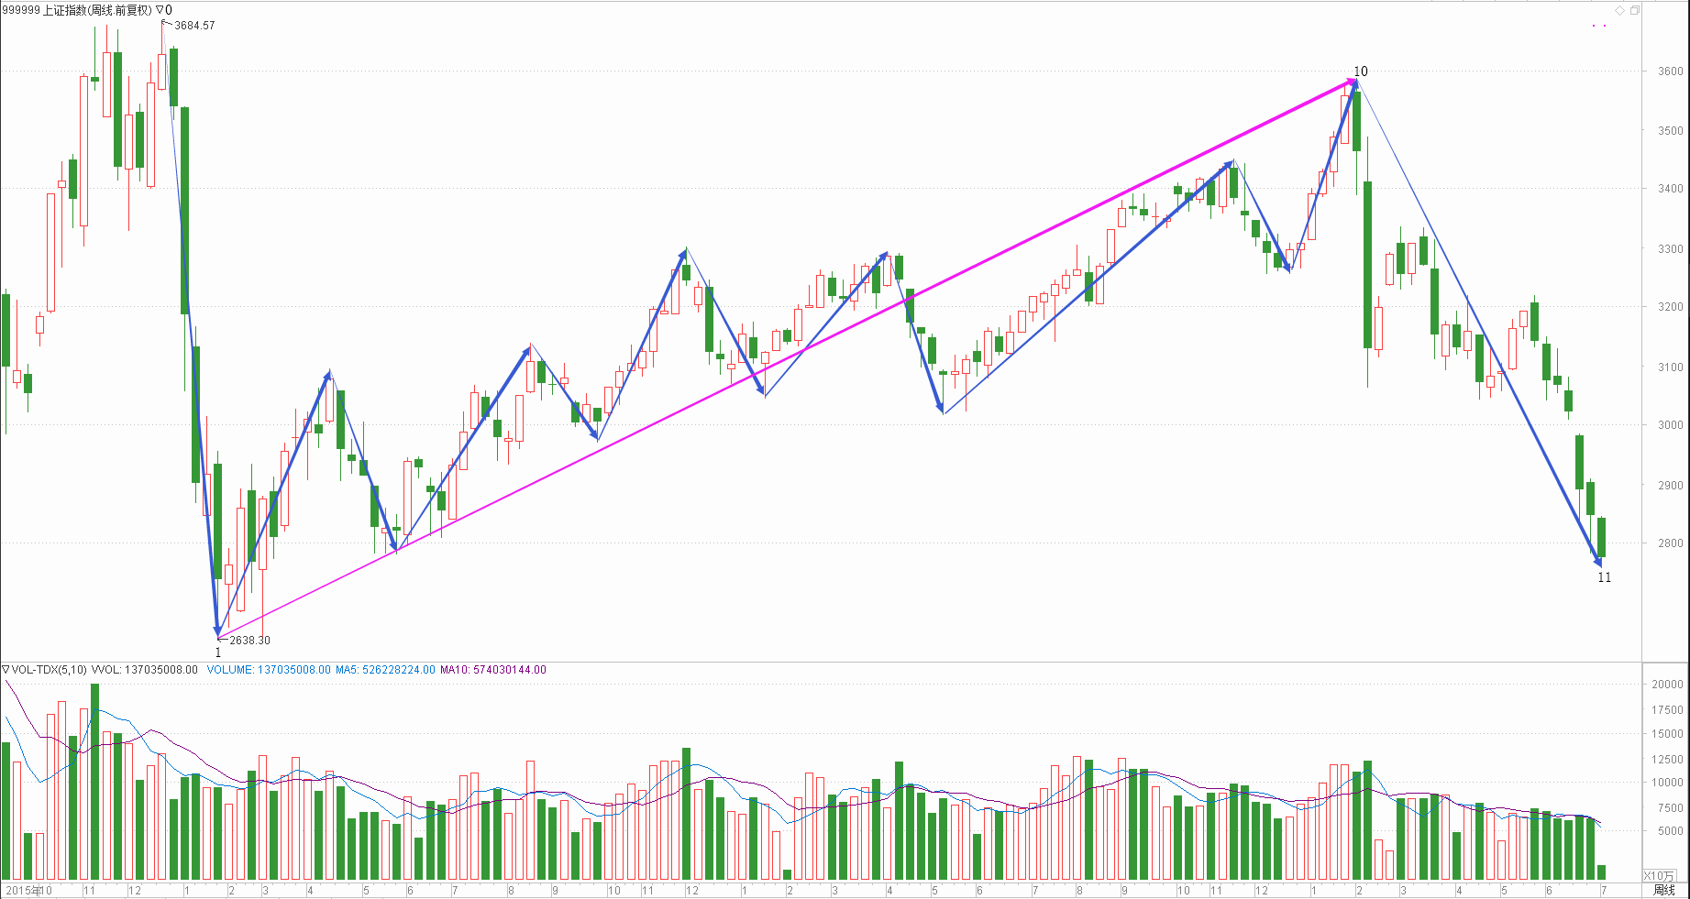The width and height of the screenshot is (1690, 899).
Task: Click the blue VOLUME value label
Action: tap(269, 670)
